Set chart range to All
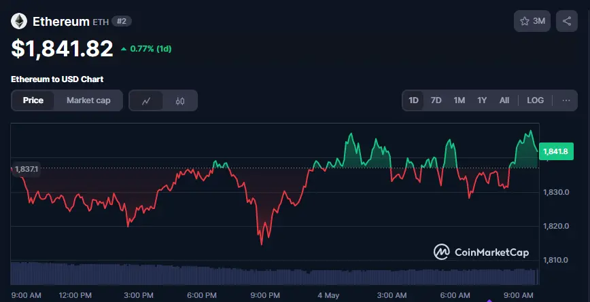This screenshot has width=590, height=302. 504,100
